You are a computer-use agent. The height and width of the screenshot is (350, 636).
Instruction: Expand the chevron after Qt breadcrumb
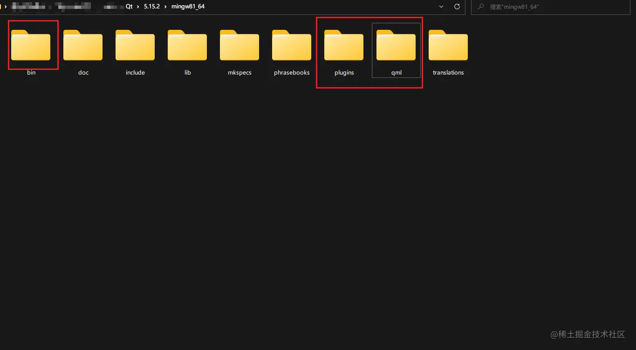click(138, 7)
